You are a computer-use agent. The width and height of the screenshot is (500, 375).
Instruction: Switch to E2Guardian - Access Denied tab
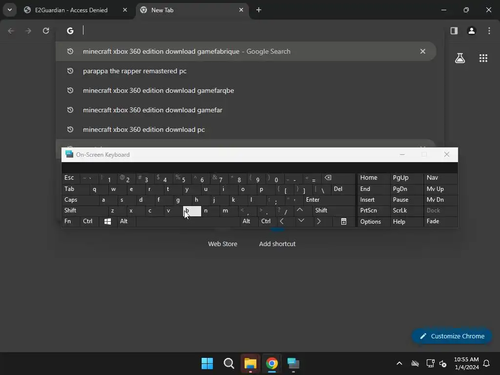[76, 10]
